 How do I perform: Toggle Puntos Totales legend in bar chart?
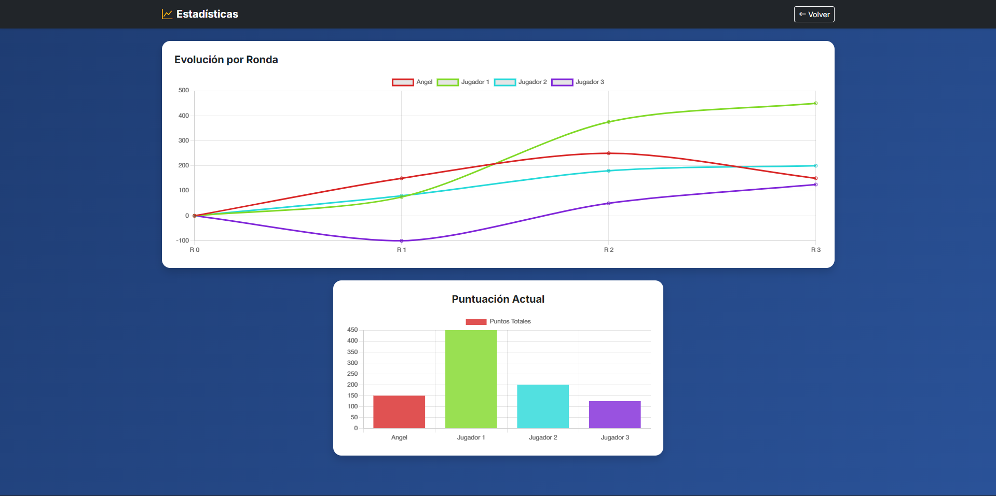(498, 321)
